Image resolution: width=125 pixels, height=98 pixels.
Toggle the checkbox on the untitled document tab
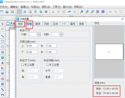click(8, 23)
